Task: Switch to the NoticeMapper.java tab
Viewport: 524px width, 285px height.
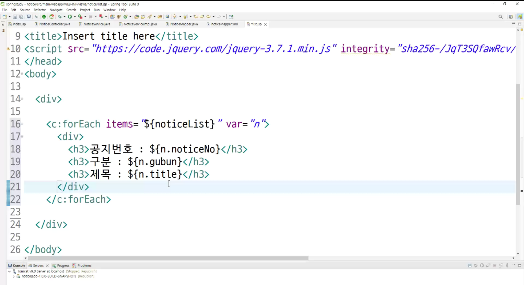Action: [x=182, y=24]
